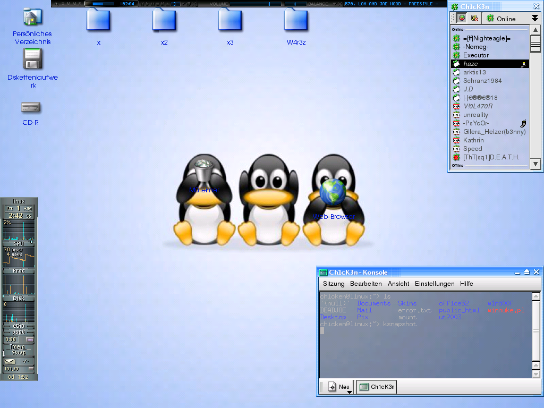Select contact J.D

pyautogui.click(x=490, y=89)
